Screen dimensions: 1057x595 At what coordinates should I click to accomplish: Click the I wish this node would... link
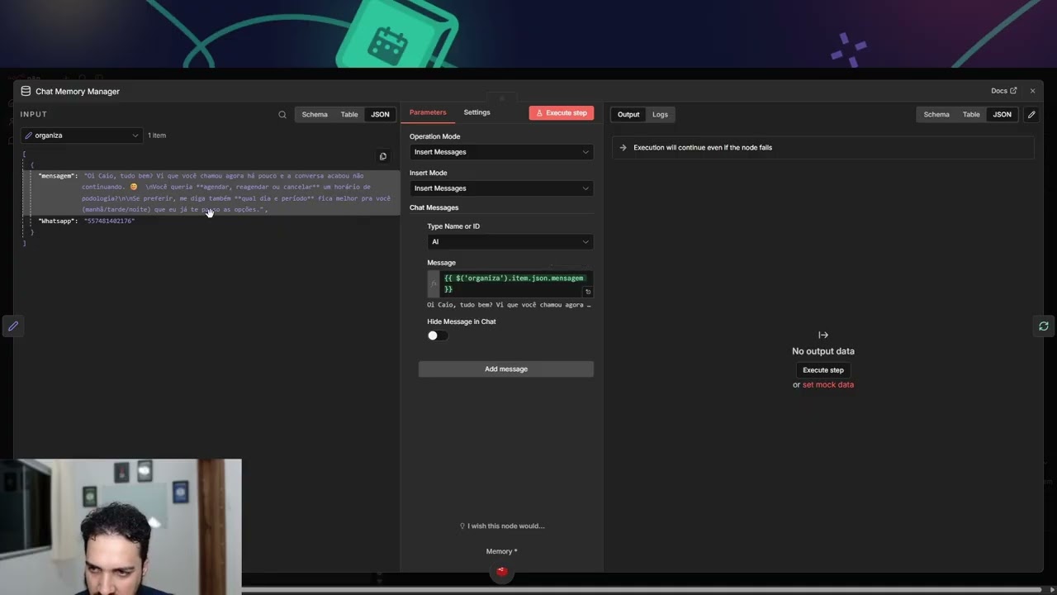point(502,526)
